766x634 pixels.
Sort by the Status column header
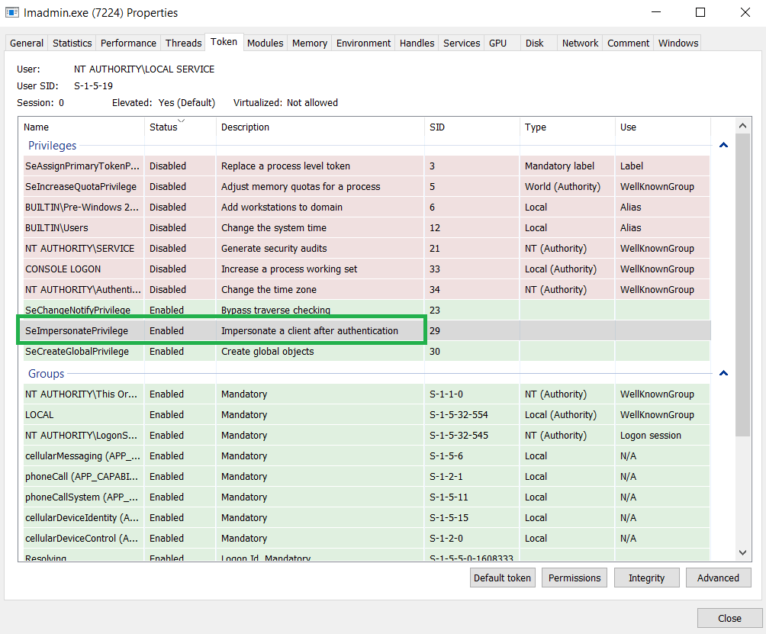tap(180, 127)
